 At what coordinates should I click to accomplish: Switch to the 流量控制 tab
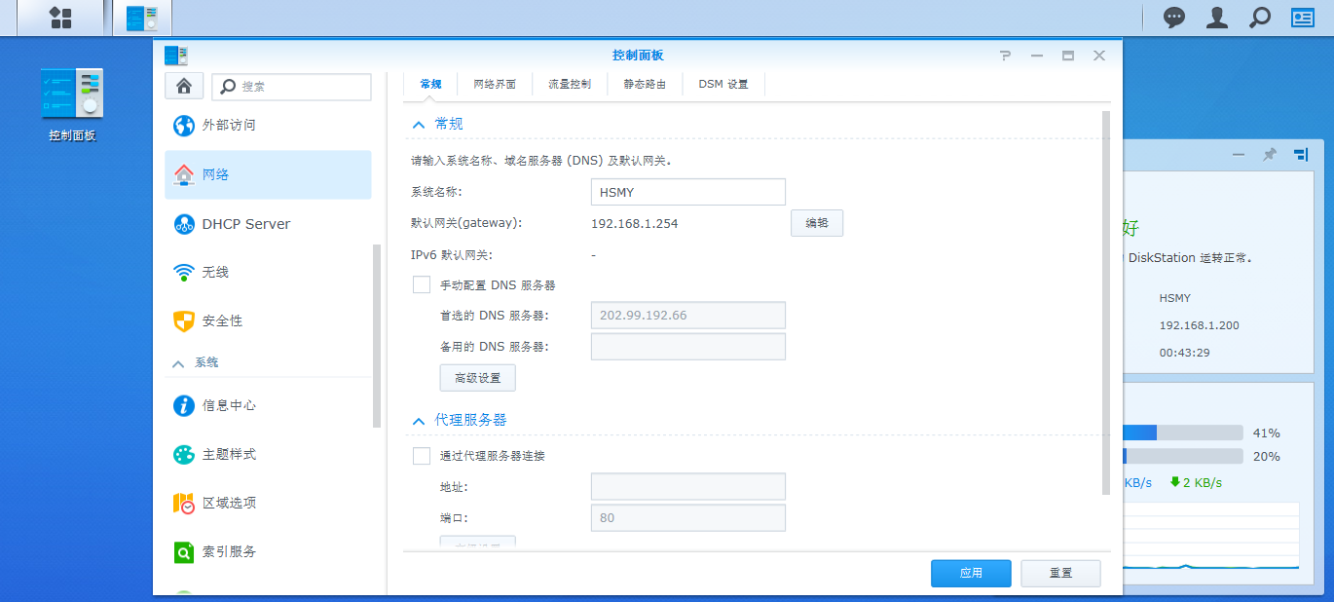point(569,85)
